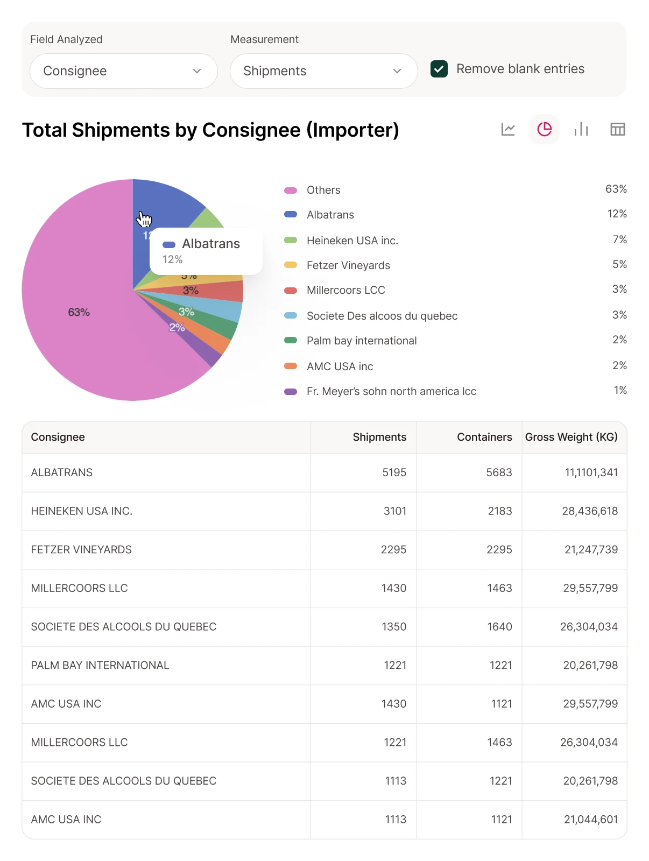
Task: Open the Consignee field dropdown
Action: tap(123, 71)
